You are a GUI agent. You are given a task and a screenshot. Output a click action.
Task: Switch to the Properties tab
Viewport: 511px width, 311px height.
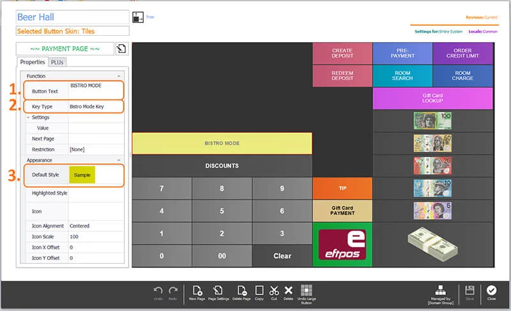(33, 62)
